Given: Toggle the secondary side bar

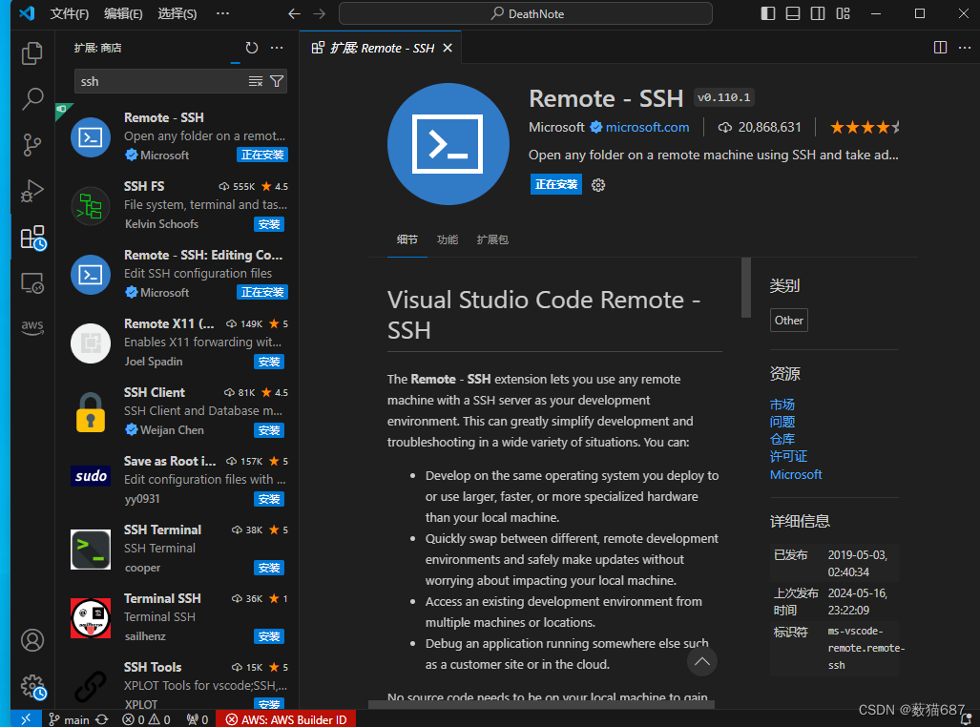Looking at the screenshot, I should point(818,13).
